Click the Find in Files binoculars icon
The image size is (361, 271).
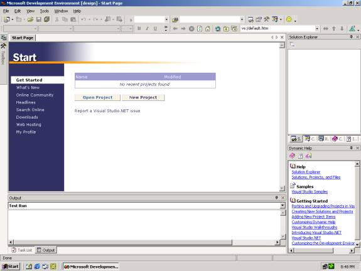175,20
